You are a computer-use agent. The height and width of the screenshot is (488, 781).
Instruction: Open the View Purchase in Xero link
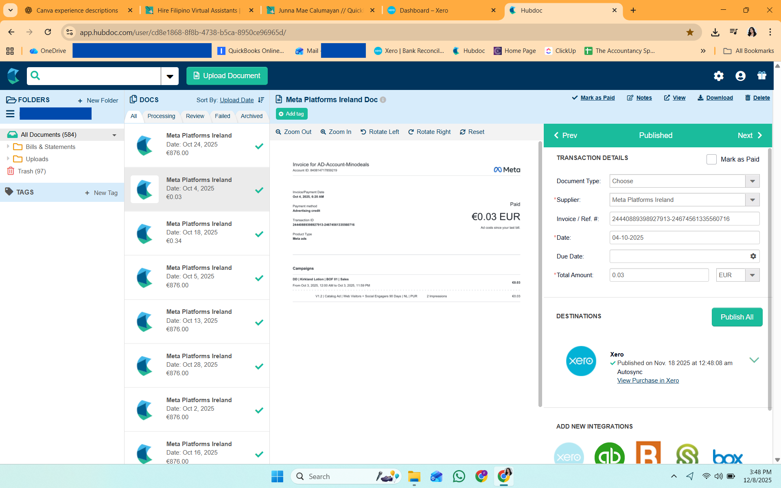[x=648, y=381]
